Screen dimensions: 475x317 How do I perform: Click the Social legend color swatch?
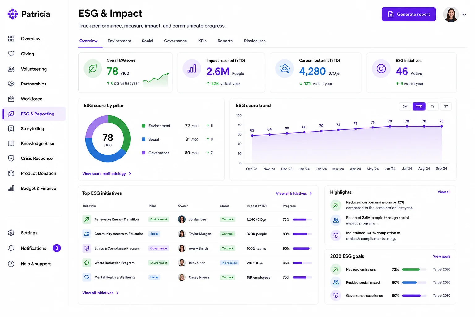pyautogui.click(x=143, y=139)
